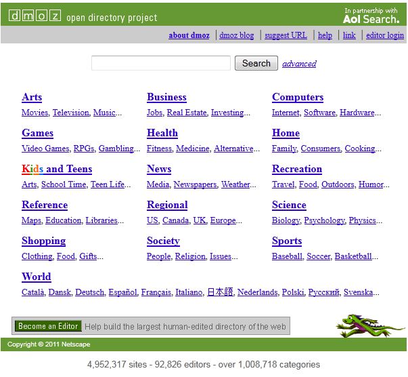Choose Deutsch under World languages

click(x=90, y=292)
